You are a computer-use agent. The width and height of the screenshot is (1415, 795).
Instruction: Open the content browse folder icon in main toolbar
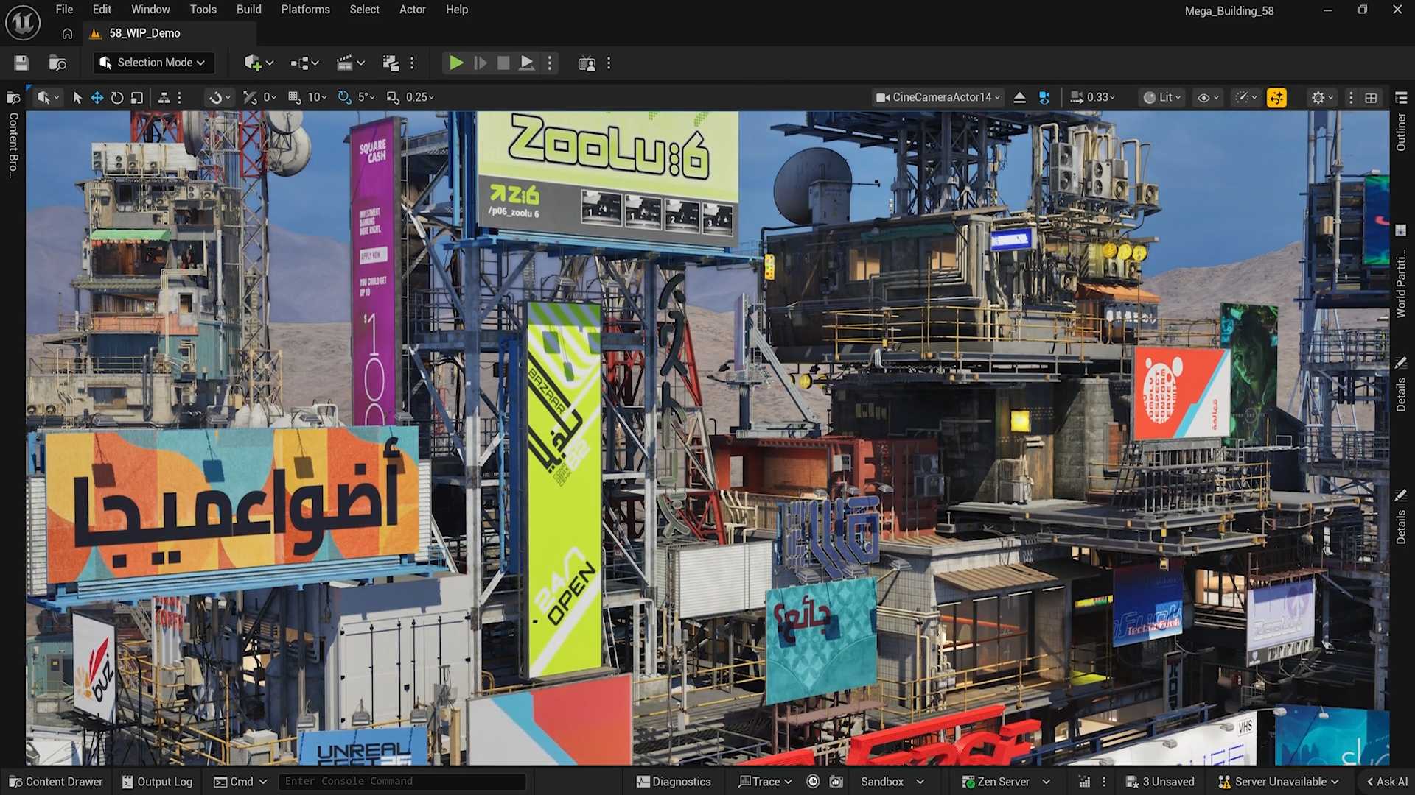(57, 63)
